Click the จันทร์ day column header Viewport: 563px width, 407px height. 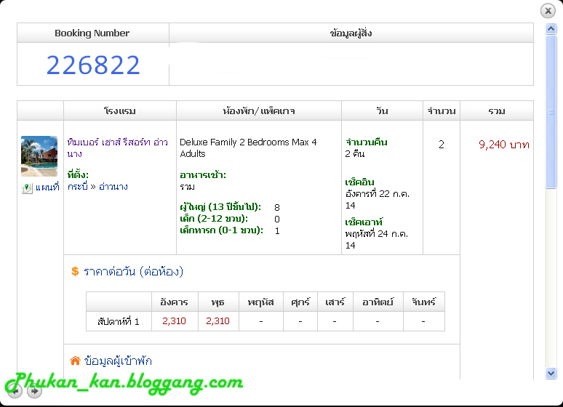click(x=423, y=302)
